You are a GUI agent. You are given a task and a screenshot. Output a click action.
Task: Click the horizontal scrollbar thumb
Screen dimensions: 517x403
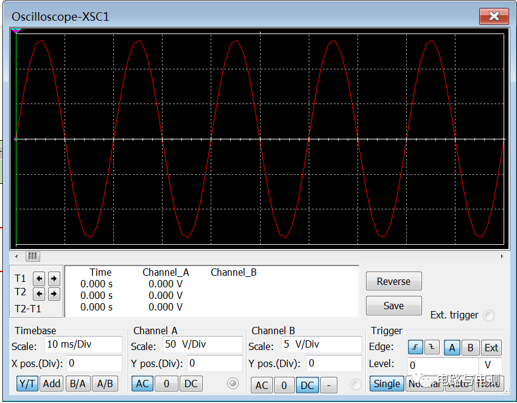(33, 256)
